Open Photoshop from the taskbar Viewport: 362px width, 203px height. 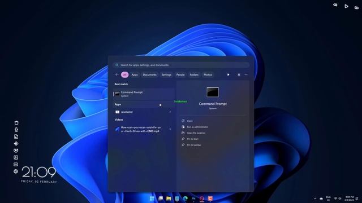[x=193, y=198]
